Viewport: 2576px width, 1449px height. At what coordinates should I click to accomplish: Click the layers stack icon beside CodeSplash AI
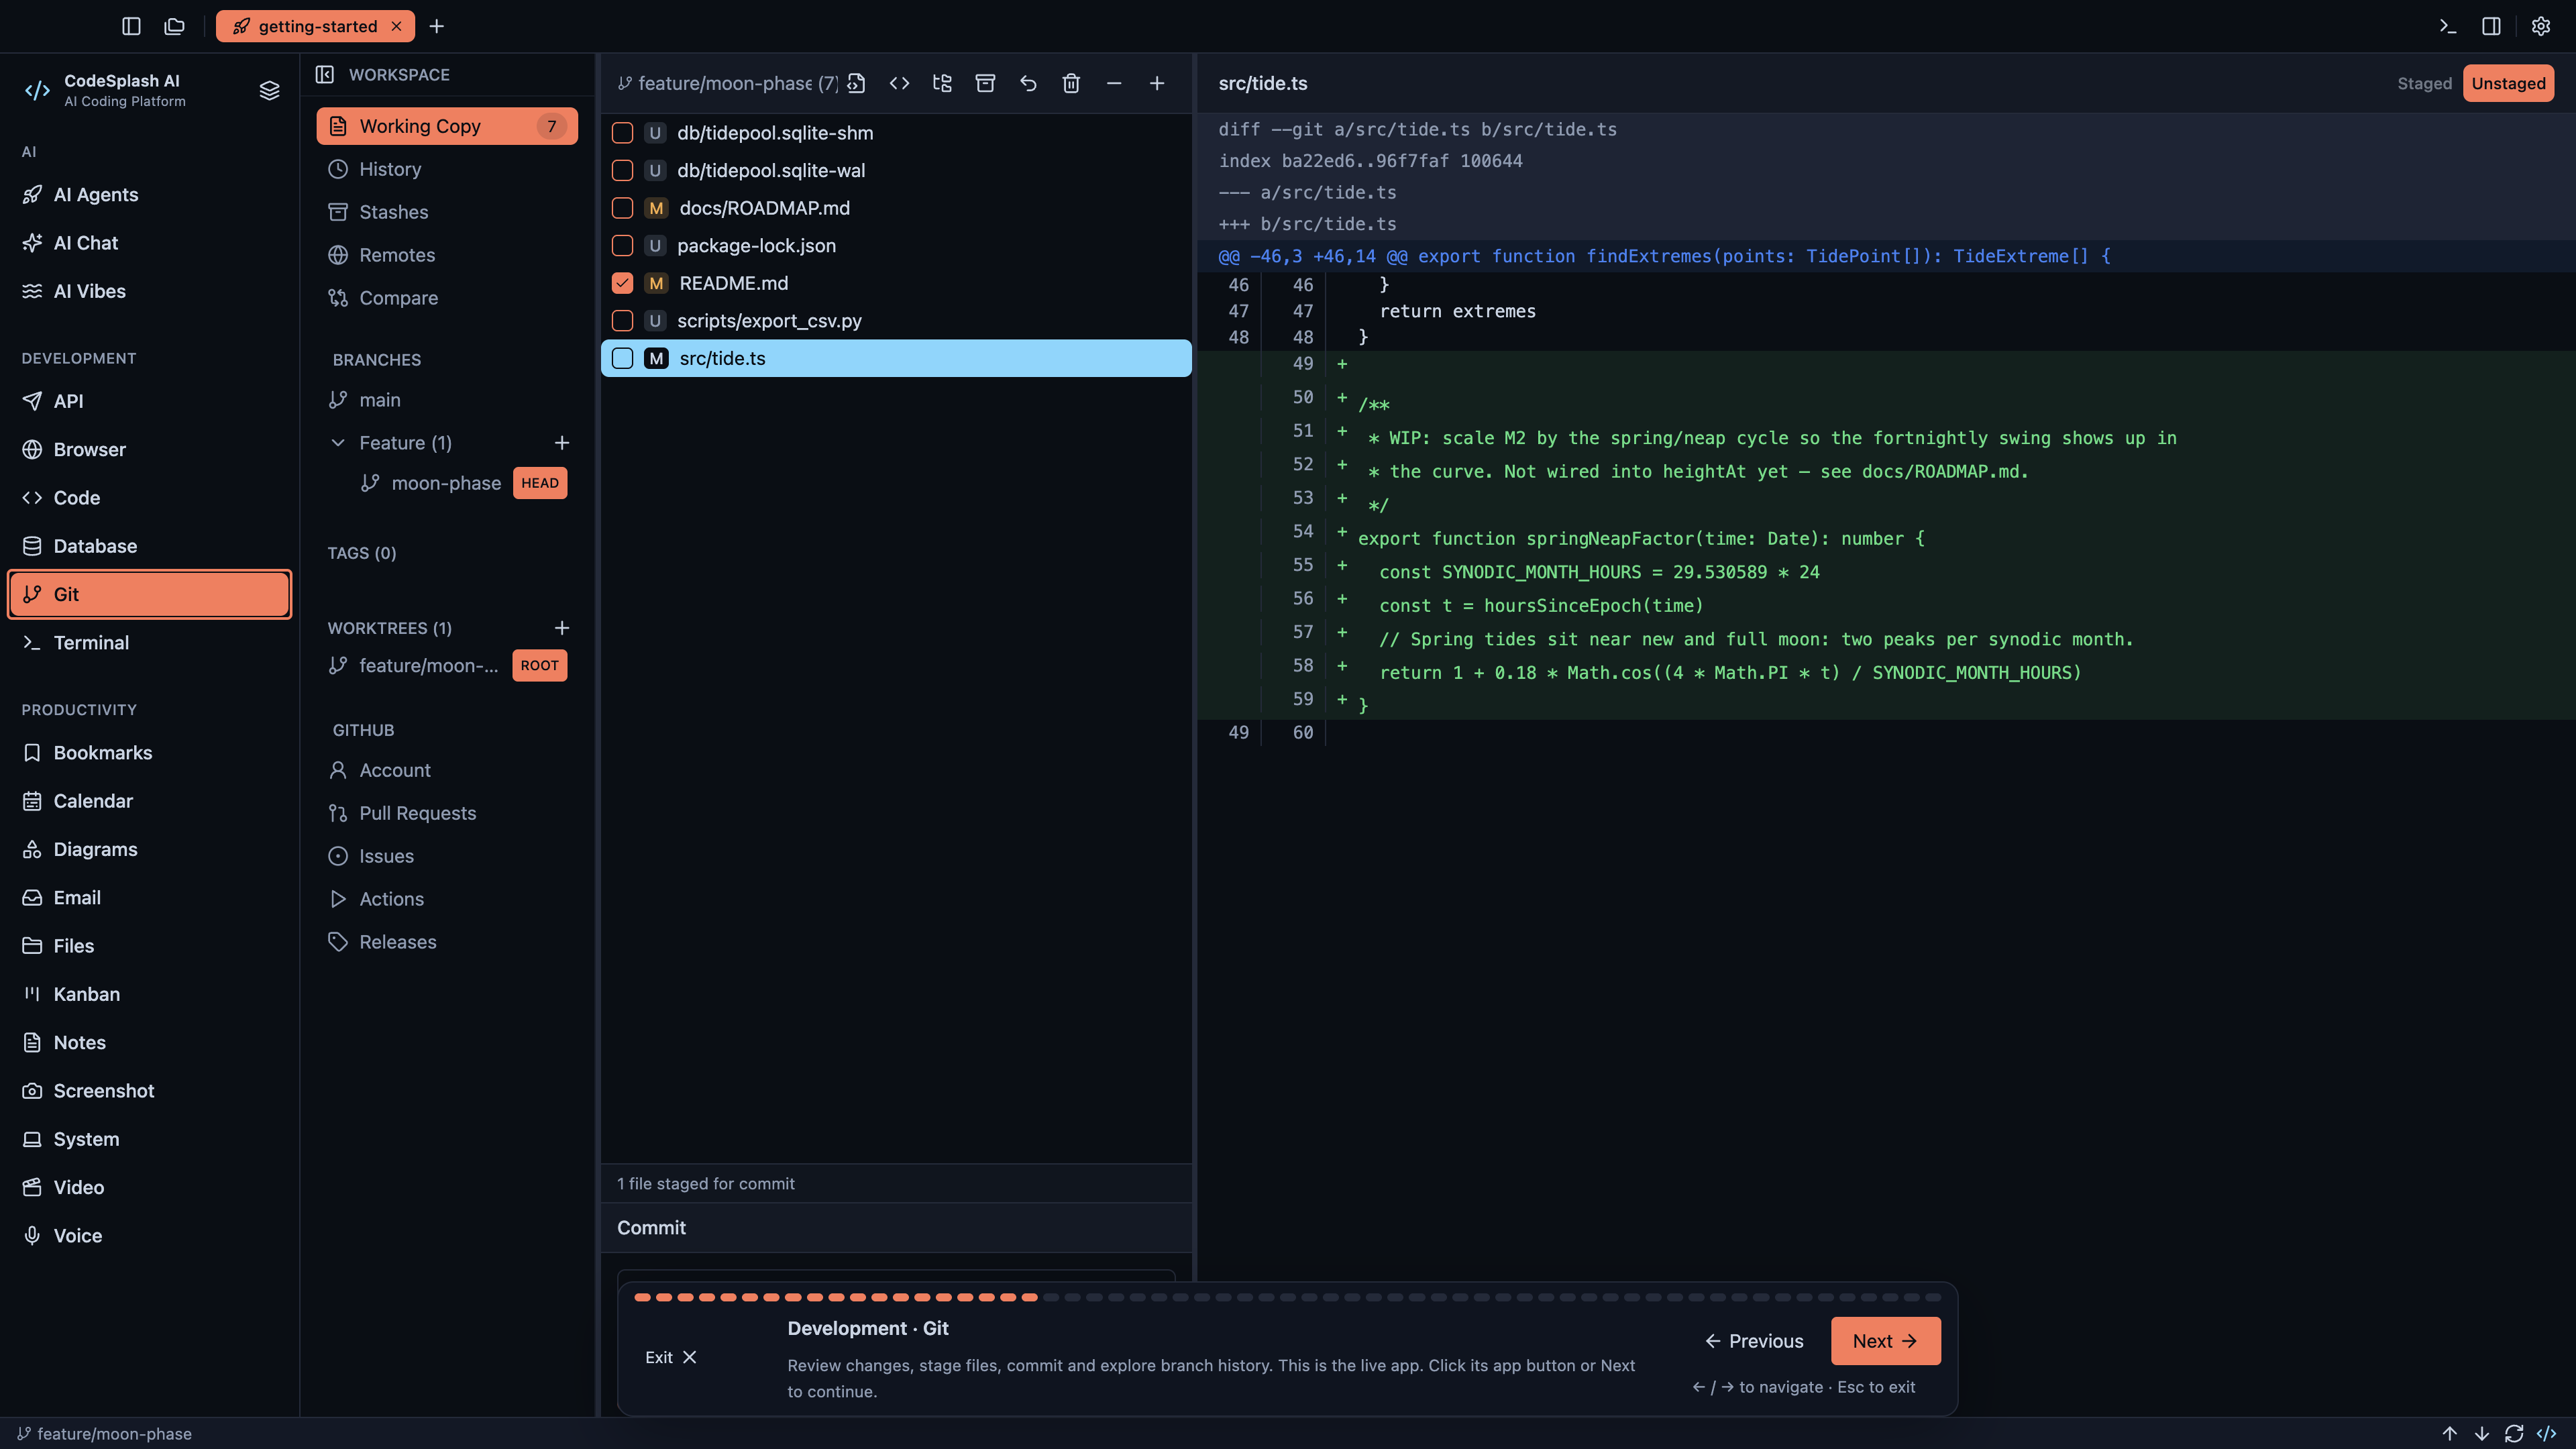[x=269, y=91]
